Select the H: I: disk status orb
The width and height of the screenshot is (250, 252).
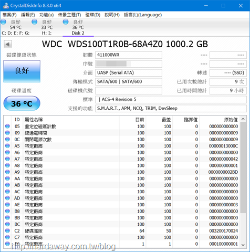[x=35, y=22]
